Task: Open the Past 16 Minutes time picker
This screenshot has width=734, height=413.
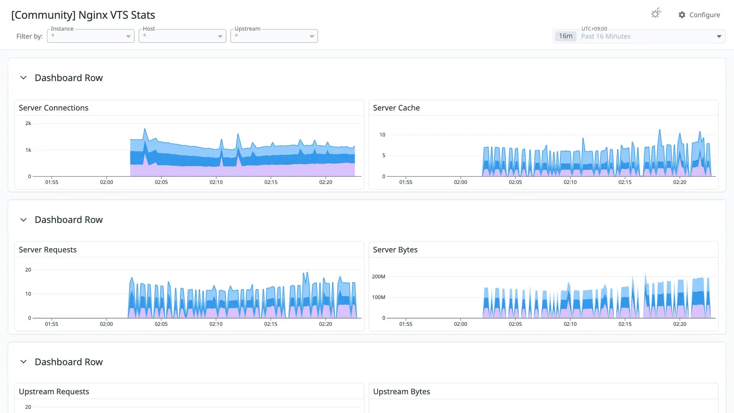Action: [639, 36]
